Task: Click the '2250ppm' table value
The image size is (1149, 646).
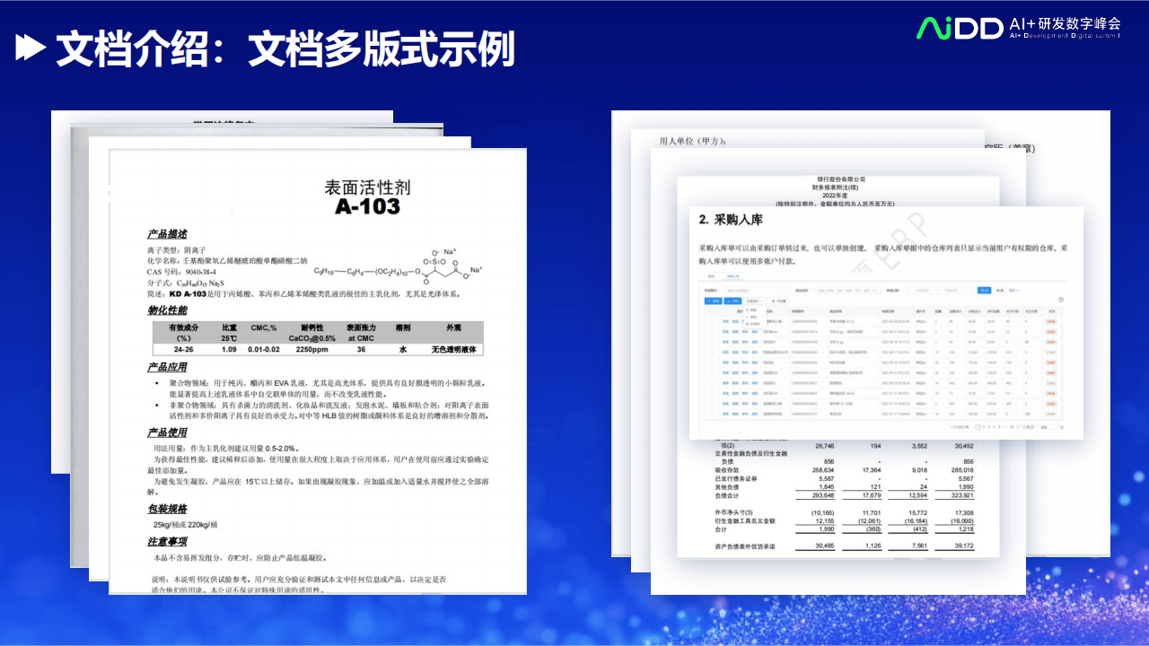Action: (x=311, y=349)
